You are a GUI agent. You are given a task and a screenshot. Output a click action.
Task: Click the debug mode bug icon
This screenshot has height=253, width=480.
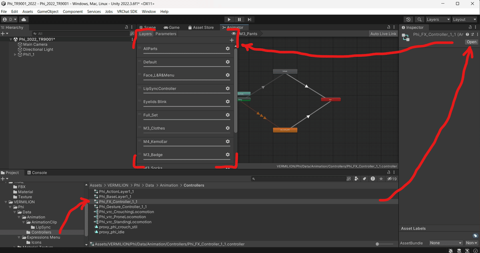click(x=451, y=250)
